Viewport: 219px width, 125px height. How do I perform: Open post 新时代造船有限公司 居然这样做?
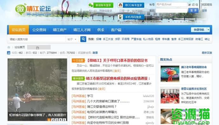click(x=113, y=117)
